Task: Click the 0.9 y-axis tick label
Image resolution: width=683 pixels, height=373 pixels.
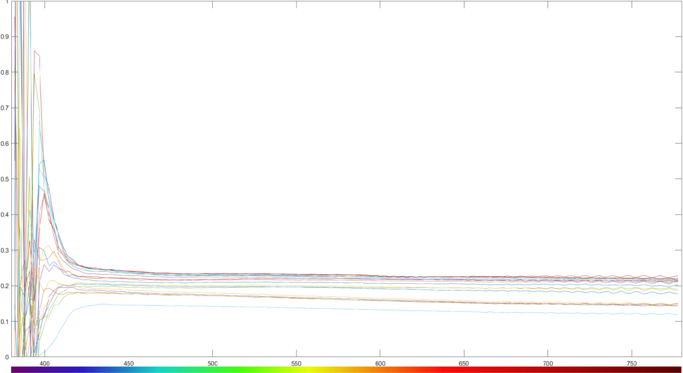Action: [5, 37]
